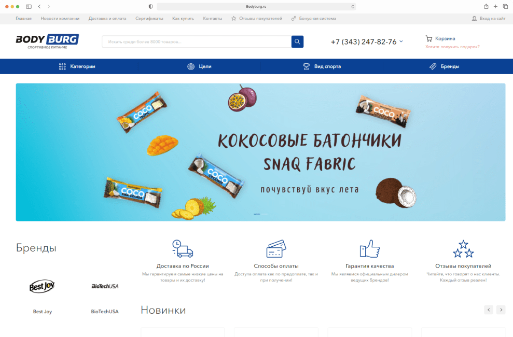Image resolution: width=513 pixels, height=337 pixels.
Task: Open the Бренды navigation menu
Action: tap(445, 66)
